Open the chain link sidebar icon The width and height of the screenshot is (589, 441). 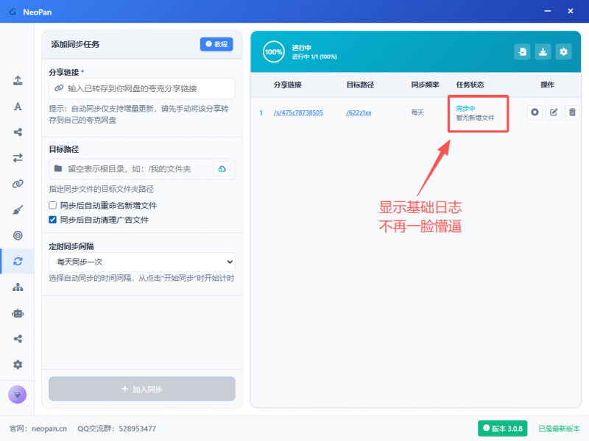tap(18, 184)
